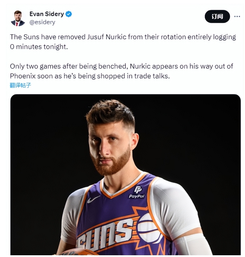Click the text "0 minutes tonight."
This screenshot has width=245, height=257.
(38, 46)
